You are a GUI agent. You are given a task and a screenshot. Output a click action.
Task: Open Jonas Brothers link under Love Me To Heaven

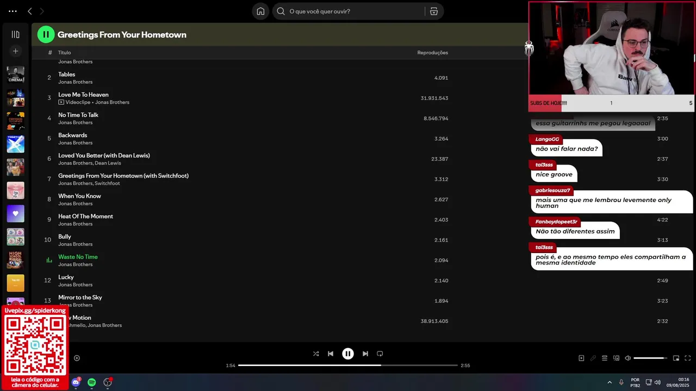pyautogui.click(x=112, y=102)
